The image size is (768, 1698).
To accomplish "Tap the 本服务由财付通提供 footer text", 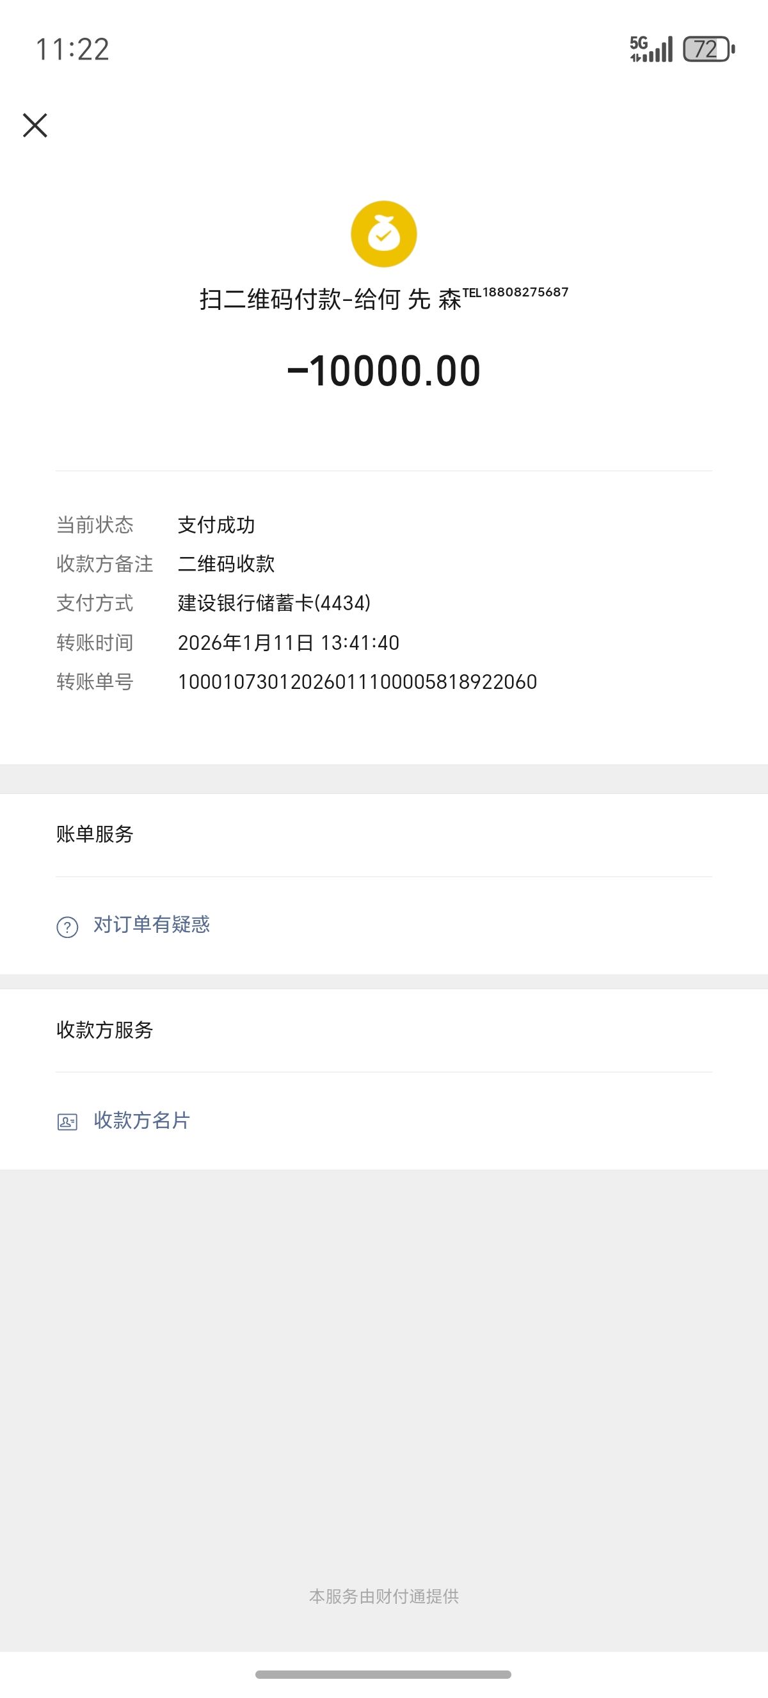I will tap(384, 1596).
